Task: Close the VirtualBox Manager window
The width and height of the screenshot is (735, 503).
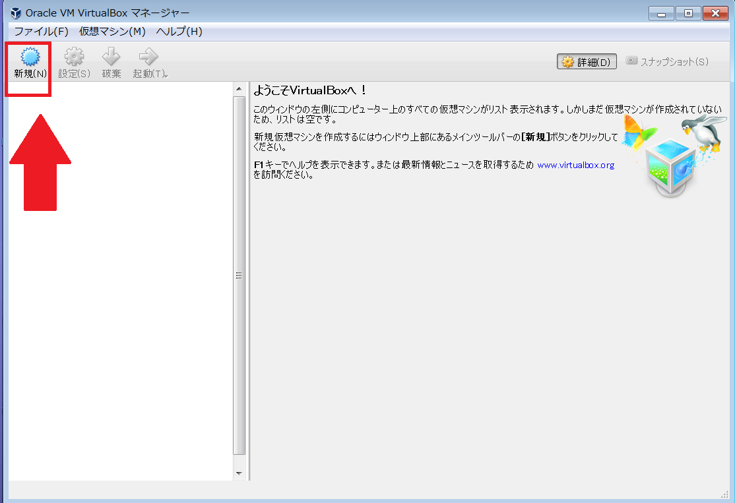Action: click(715, 13)
